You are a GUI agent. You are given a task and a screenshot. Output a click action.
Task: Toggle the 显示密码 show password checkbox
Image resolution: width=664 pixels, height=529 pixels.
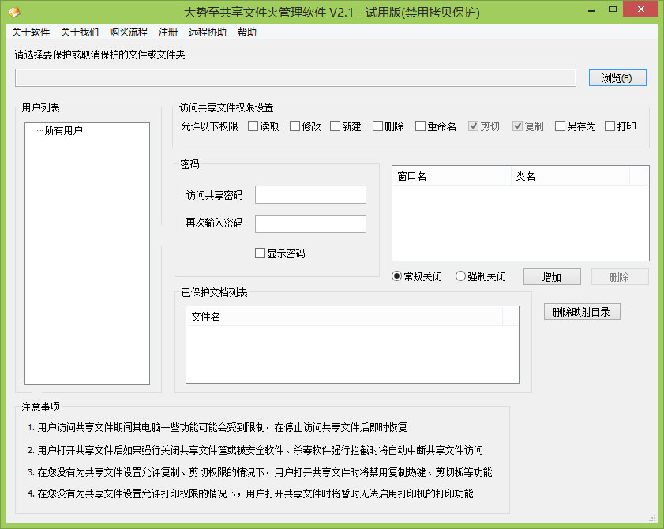(261, 252)
